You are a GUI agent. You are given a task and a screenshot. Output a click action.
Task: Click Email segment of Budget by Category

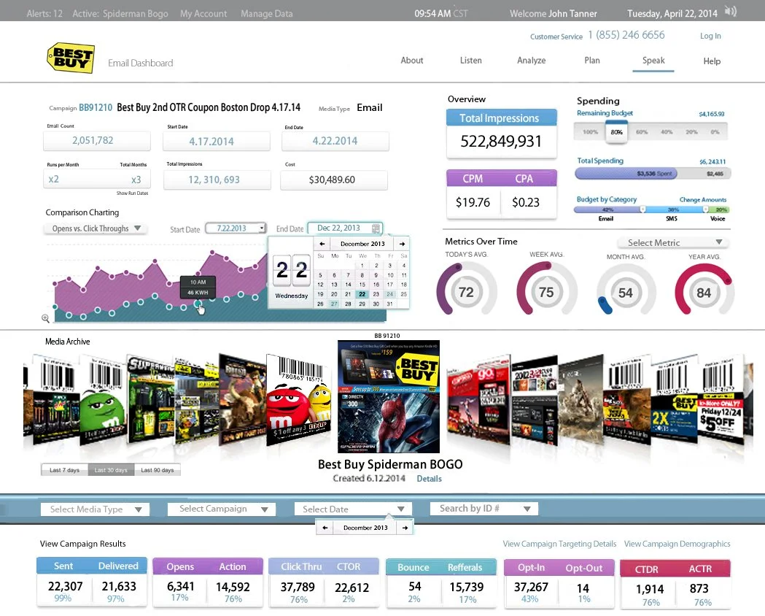click(608, 209)
